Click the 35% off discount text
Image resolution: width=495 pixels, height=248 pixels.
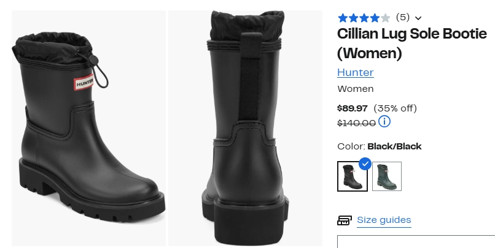[395, 108]
